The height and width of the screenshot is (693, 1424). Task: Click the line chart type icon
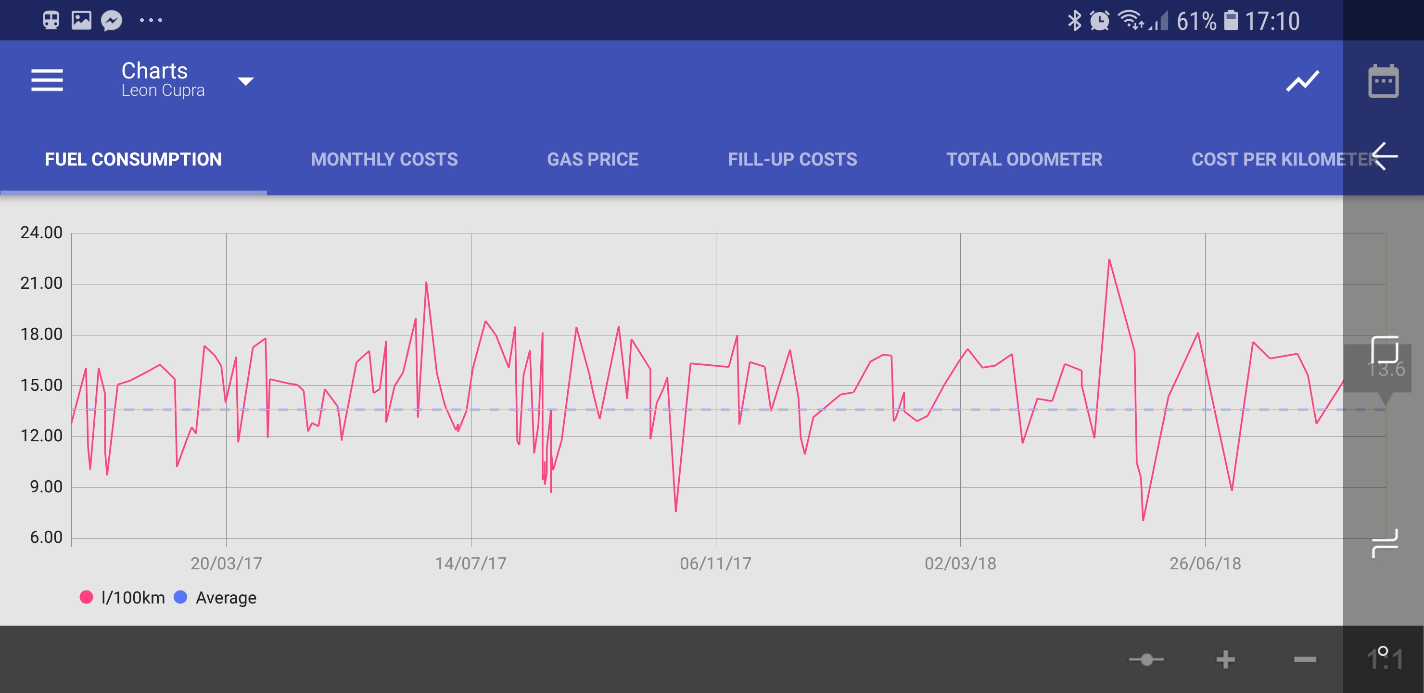pyautogui.click(x=1302, y=82)
